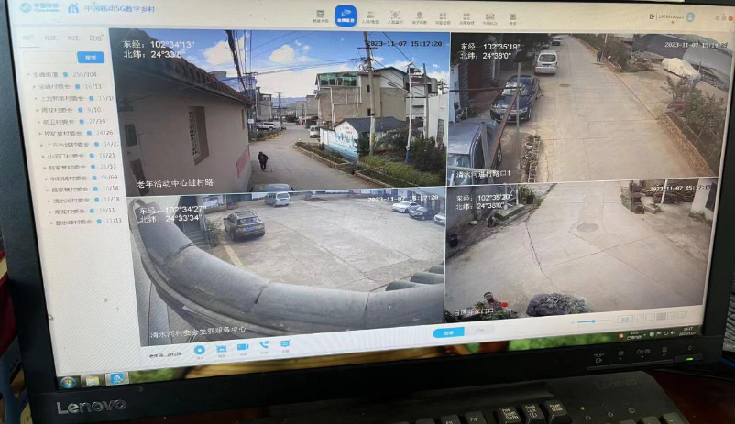Open the people module right of video monitoring

coord(370,17)
